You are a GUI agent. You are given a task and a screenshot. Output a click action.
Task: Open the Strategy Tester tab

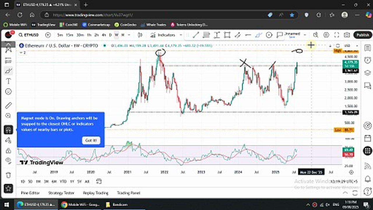pyautogui.click(x=61, y=193)
